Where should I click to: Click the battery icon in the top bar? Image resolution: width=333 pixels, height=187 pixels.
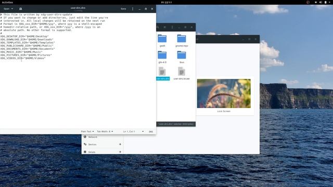[325, 2]
